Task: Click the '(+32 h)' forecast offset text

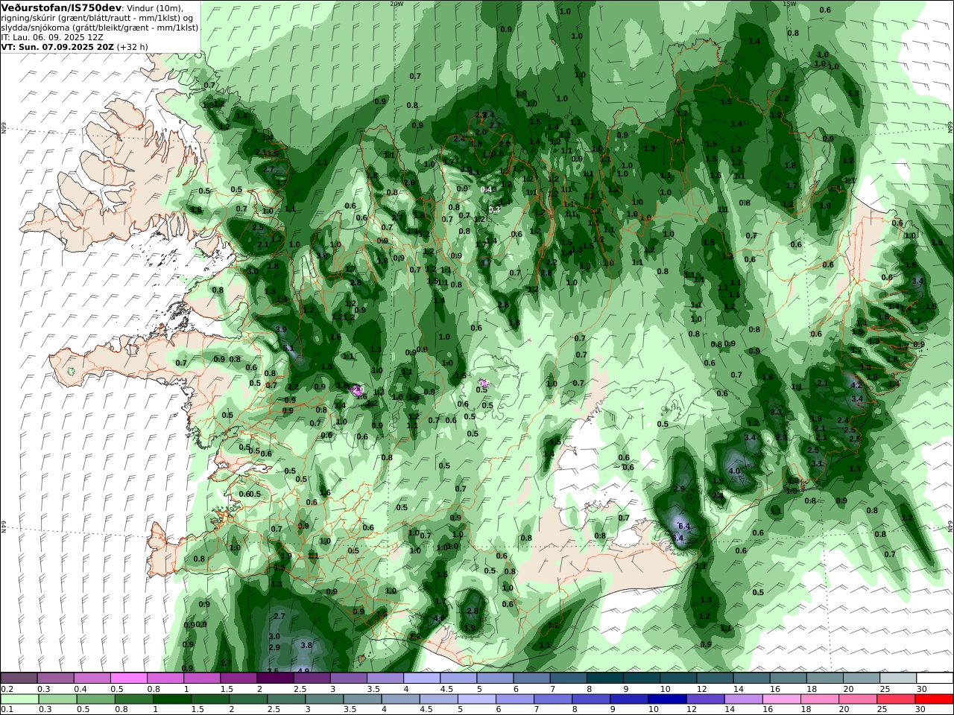Action: pos(132,46)
